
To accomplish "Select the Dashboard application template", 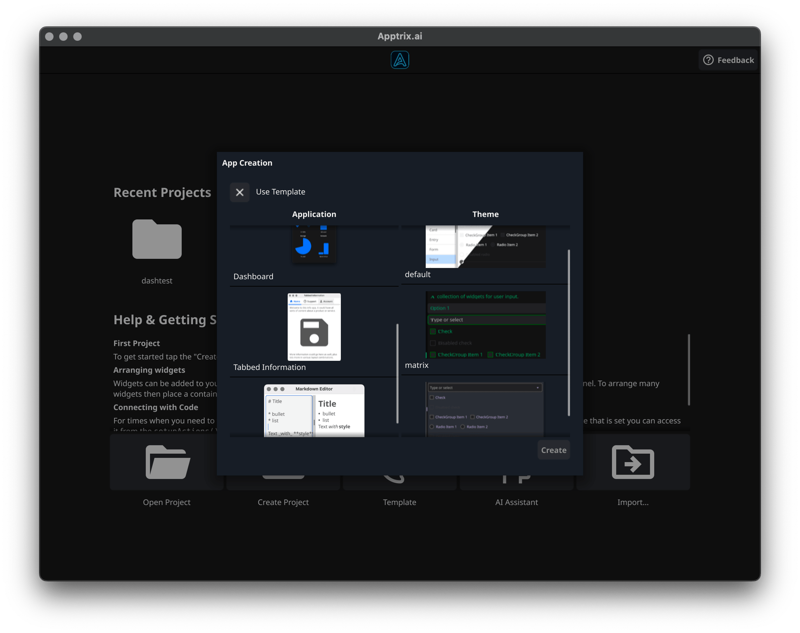I will [314, 246].
